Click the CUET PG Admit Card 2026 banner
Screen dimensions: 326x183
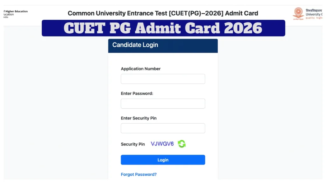(x=163, y=28)
